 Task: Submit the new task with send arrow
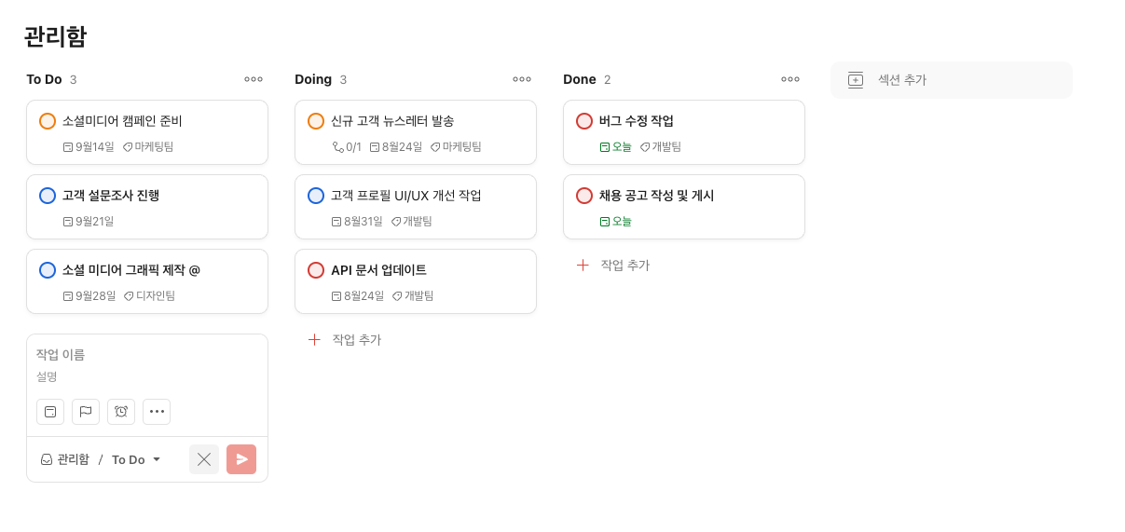point(241,459)
